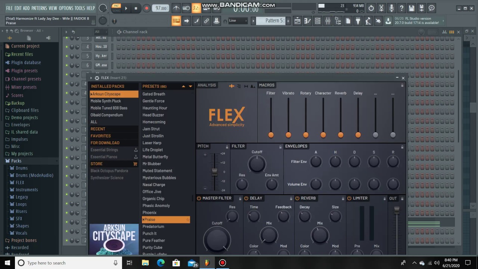The height and width of the screenshot is (269, 478).
Task: Click the Vibrato macro slider knob
Action: [288, 135]
